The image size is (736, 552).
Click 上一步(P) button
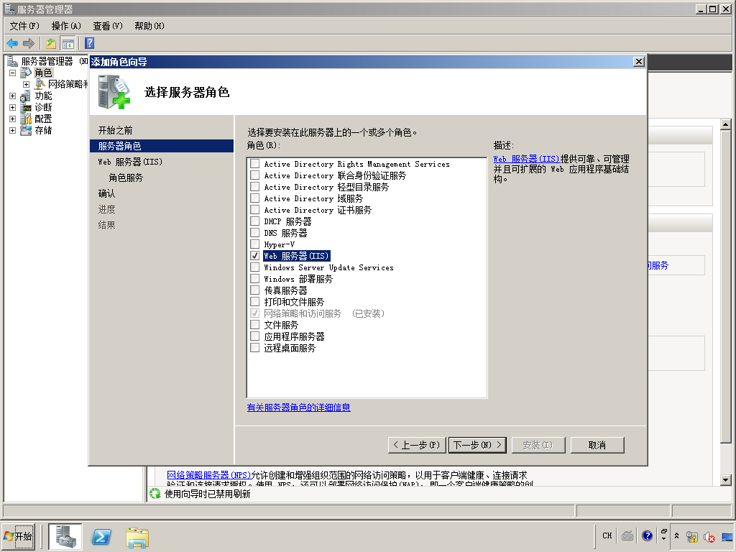[x=416, y=445]
